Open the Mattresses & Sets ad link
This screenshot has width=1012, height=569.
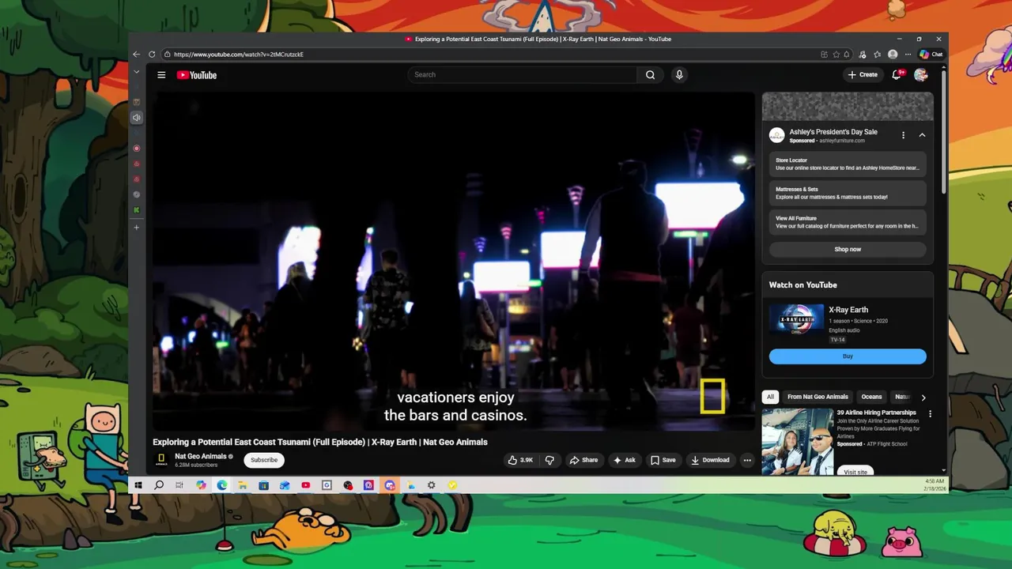[x=848, y=193]
